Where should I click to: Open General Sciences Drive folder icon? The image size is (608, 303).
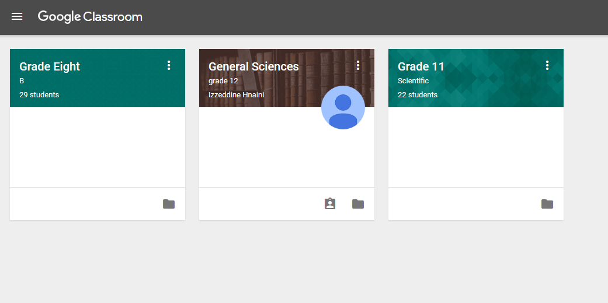[358, 204]
